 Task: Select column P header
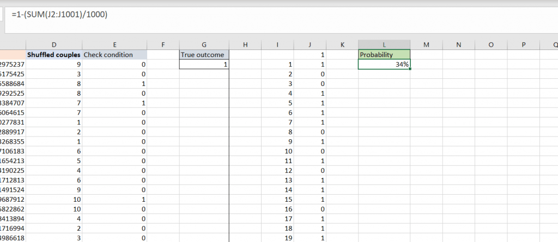(x=523, y=45)
